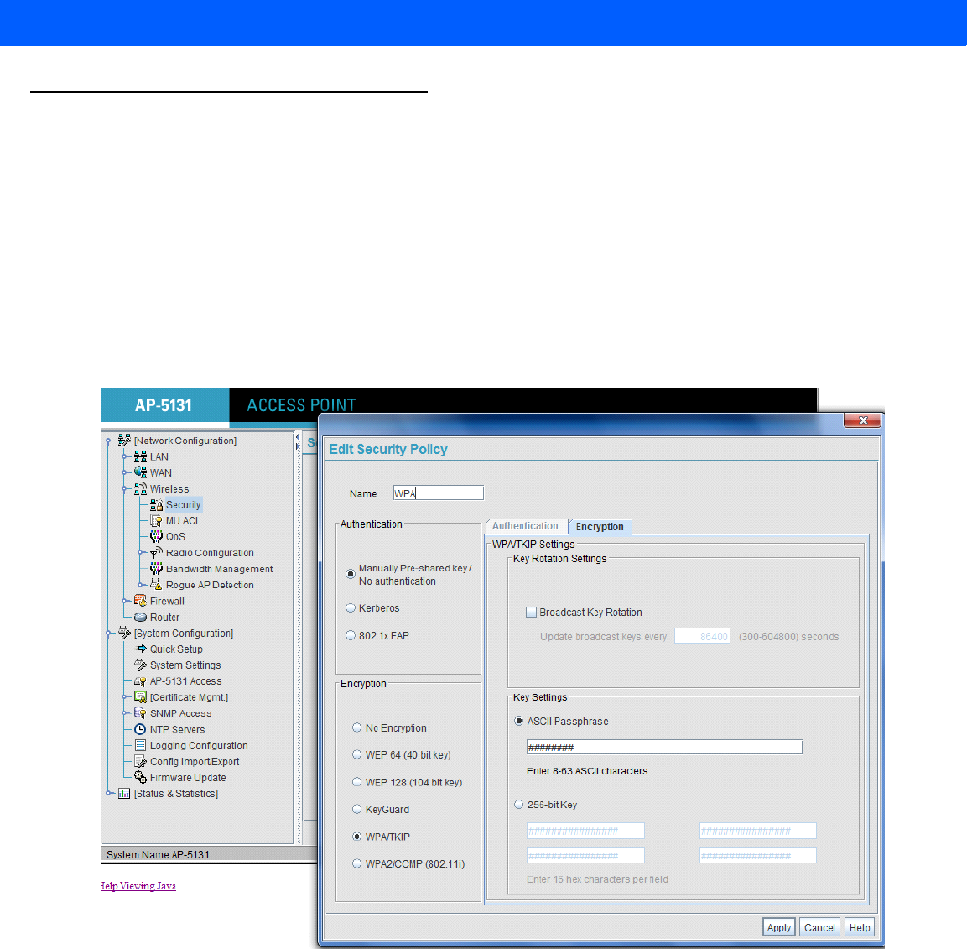This screenshot has width=967, height=949.
Task: Click the Firmware Update gears icon
Action: click(141, 778)
